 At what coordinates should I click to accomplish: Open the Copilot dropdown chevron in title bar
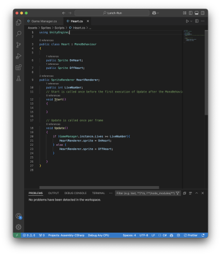tap(158, 13)
